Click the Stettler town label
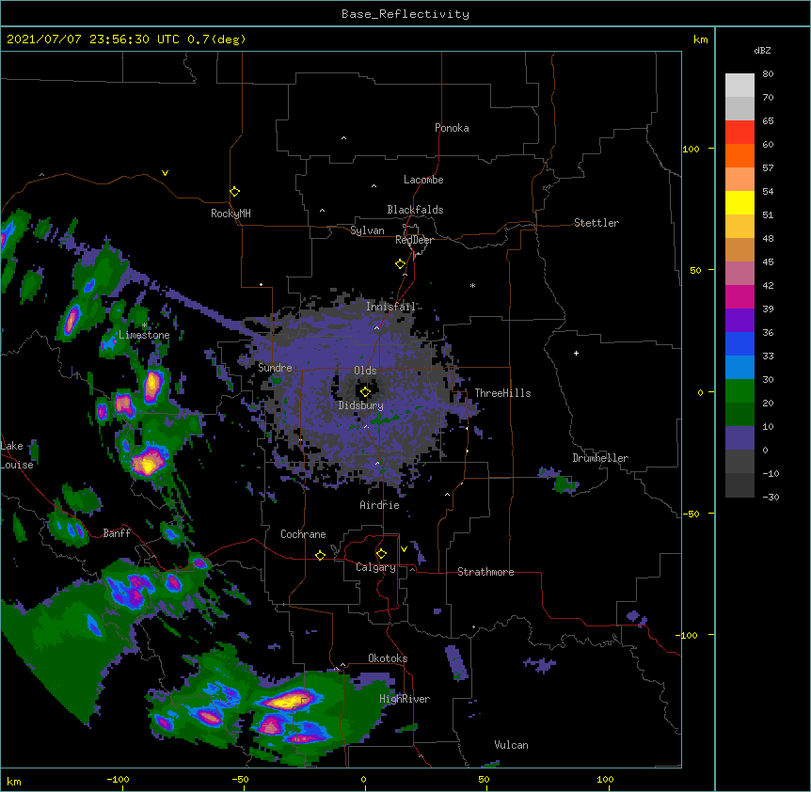Screen dimensions: 811x792 click(596, 223)
